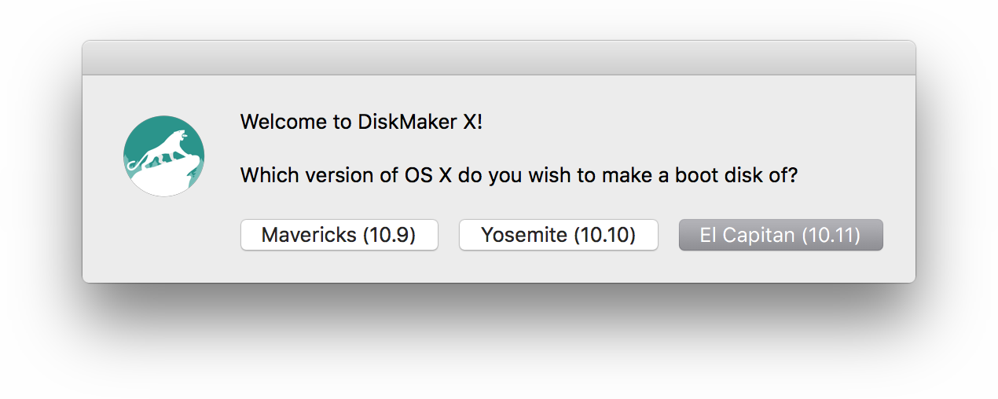Click the leftmost OS version button
Viewport: 998px width, 399px height.
point(339,235)
